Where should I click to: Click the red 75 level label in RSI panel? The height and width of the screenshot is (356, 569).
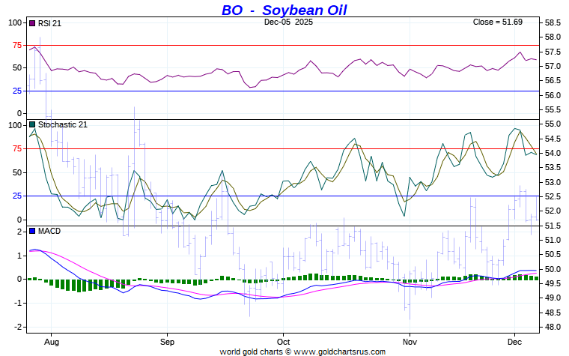click(17, 45)
